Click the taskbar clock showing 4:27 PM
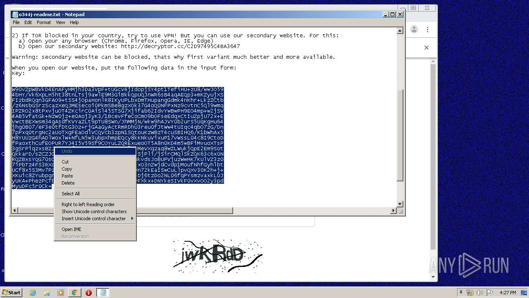 pos(508,293)
